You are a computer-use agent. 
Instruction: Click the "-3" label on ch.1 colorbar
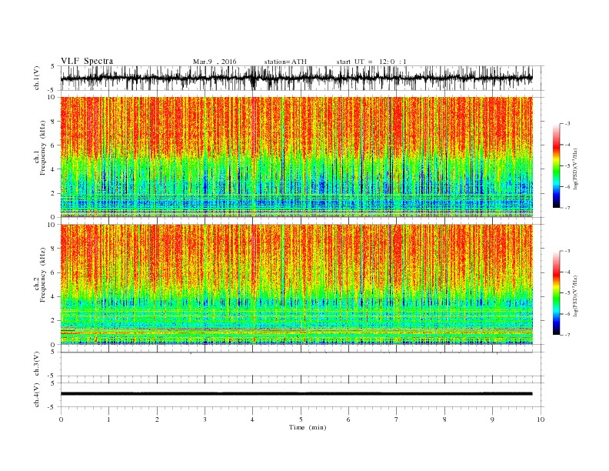pos(567,124)
